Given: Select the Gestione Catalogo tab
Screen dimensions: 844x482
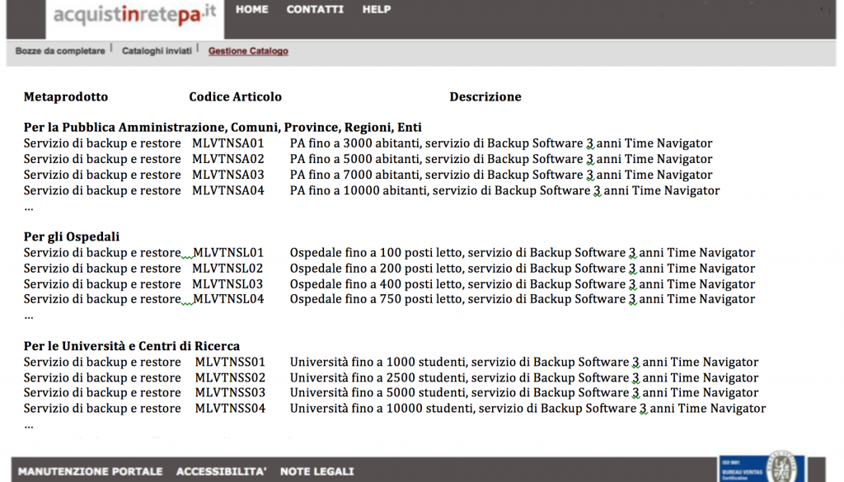Looking at the screenshot, I should point(248,51).
